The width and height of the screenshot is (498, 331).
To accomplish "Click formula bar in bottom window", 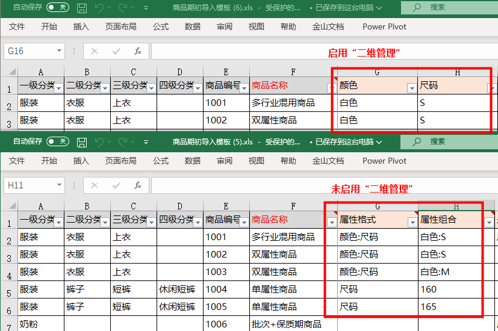I will pyautogui.click(x=325, y=185).
